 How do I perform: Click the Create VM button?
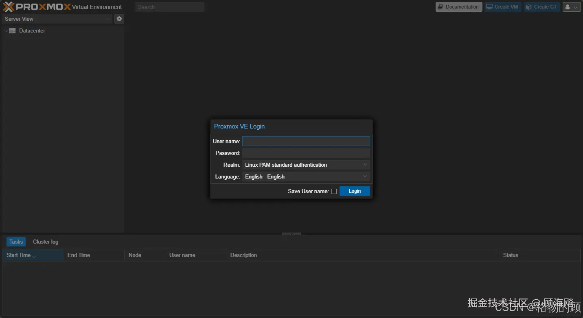coord(503,7)
